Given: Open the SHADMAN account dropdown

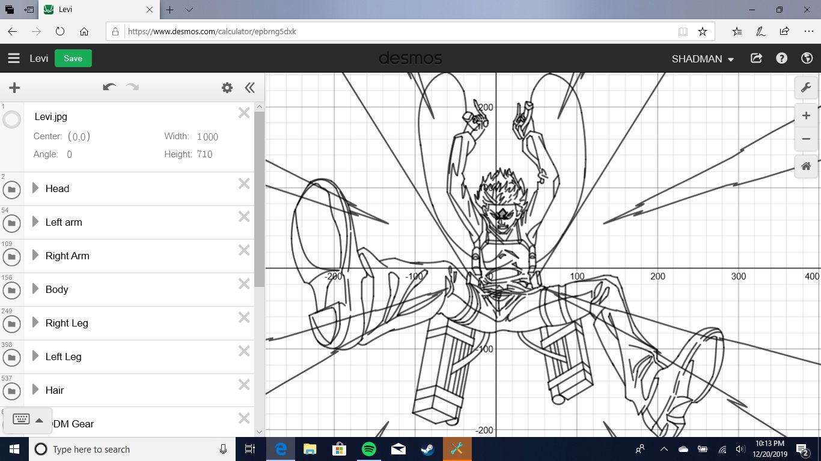Looking at the screenshot, I should (x=703, y=59).
